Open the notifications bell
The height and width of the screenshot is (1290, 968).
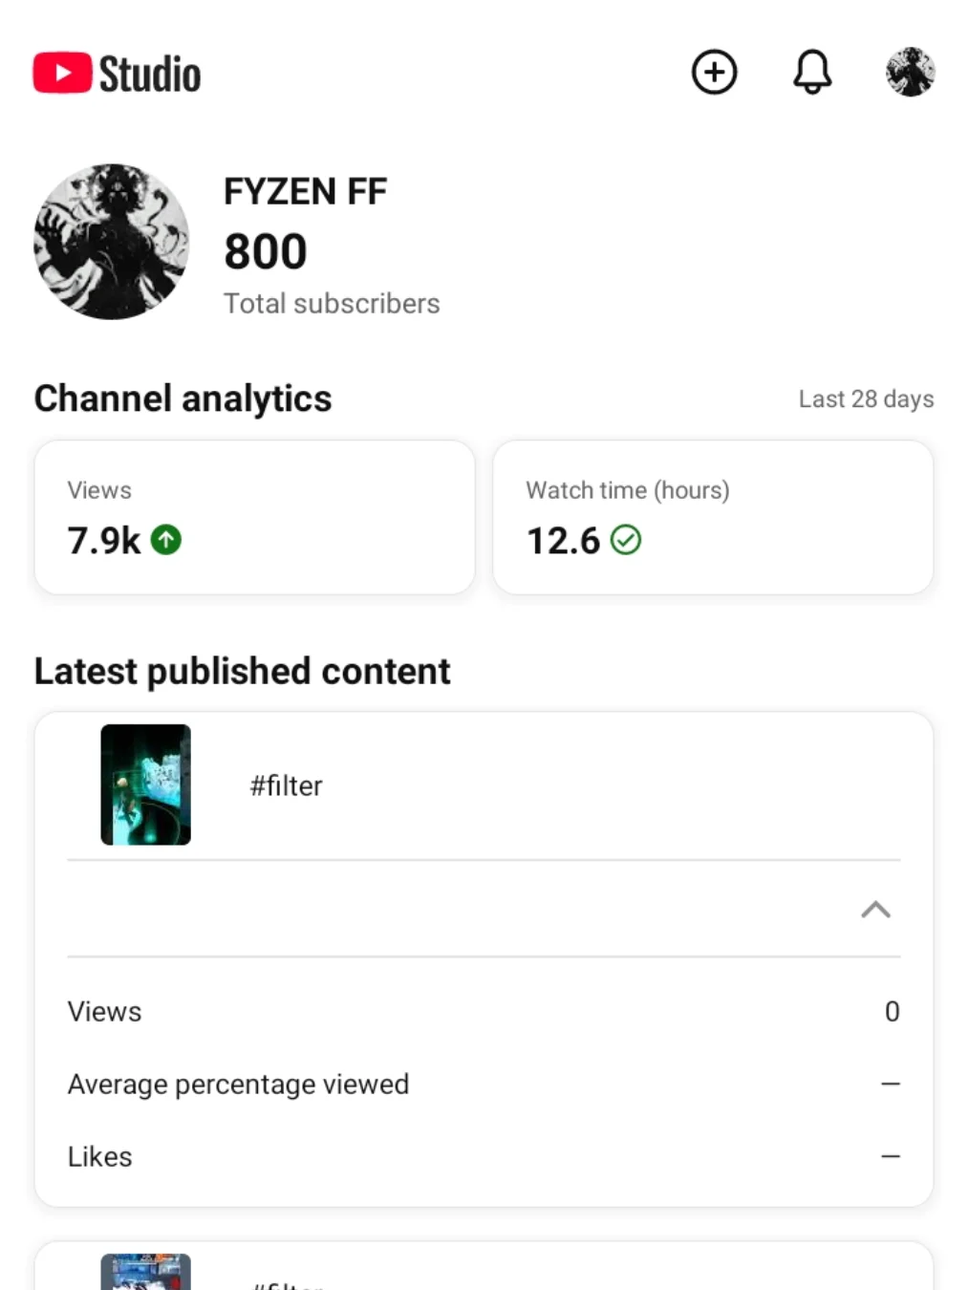tap(812, 73)
